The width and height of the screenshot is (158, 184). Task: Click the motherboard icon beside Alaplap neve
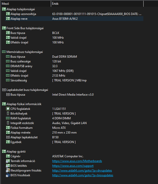point(8,19)
